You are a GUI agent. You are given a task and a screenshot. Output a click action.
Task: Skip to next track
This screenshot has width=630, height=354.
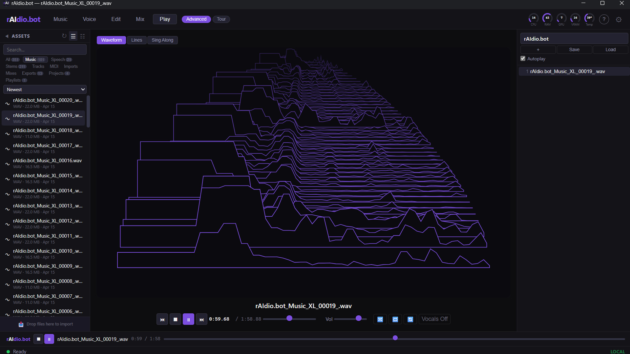coord(201,319)
